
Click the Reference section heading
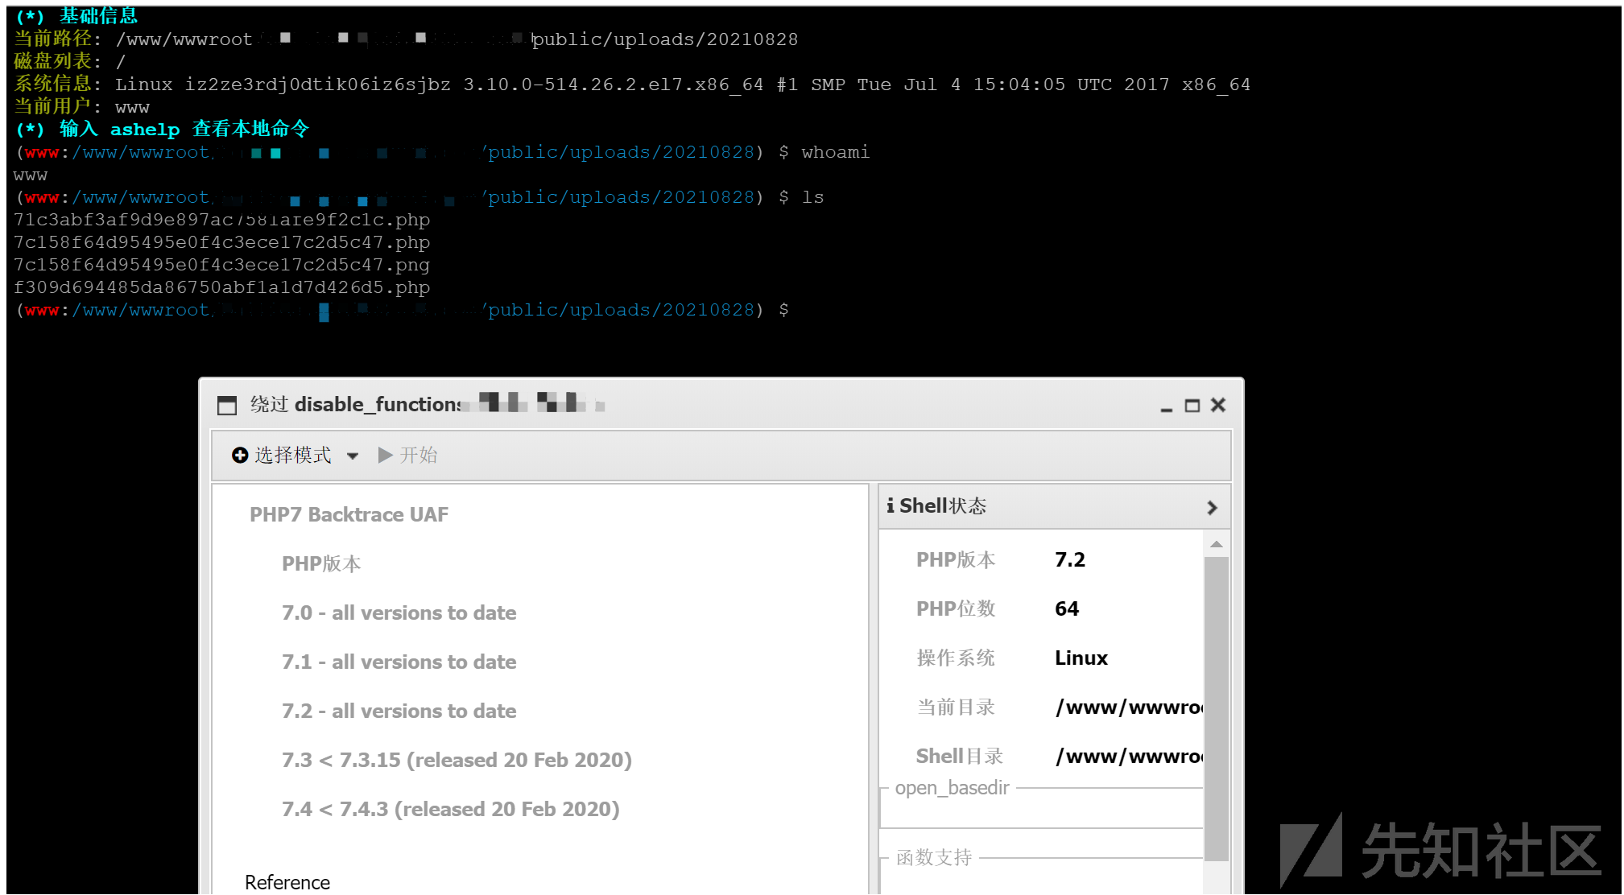click(x=287, y=883)
